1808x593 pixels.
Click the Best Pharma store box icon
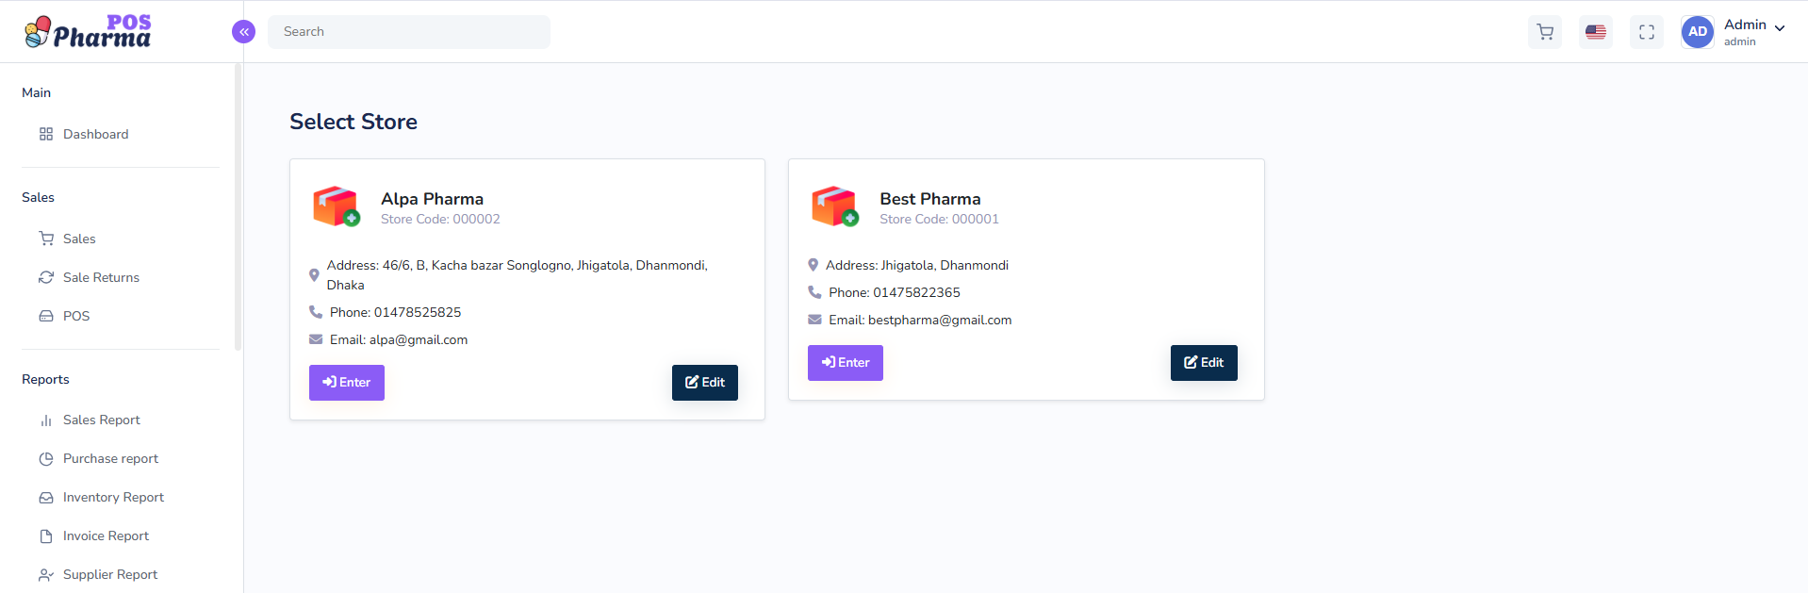(835, 206)
